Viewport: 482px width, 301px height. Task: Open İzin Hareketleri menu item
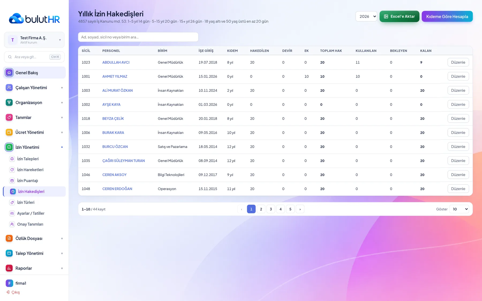pyautogui.click(x=34, y=170)
